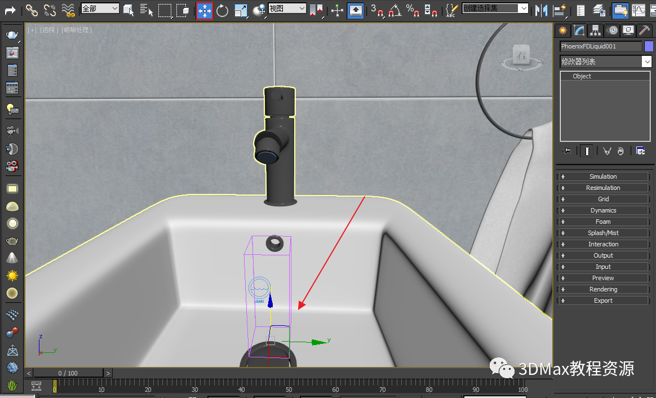The height and width of the screenshot is (398, 656).
Task: Click the object color swatch
Action: coord(648,46)
